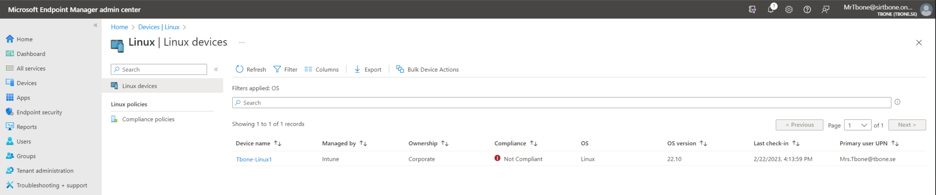Viewport: 936px width, 195px height.
Task: Sort by Device name column
Action: tap(277, 143)
